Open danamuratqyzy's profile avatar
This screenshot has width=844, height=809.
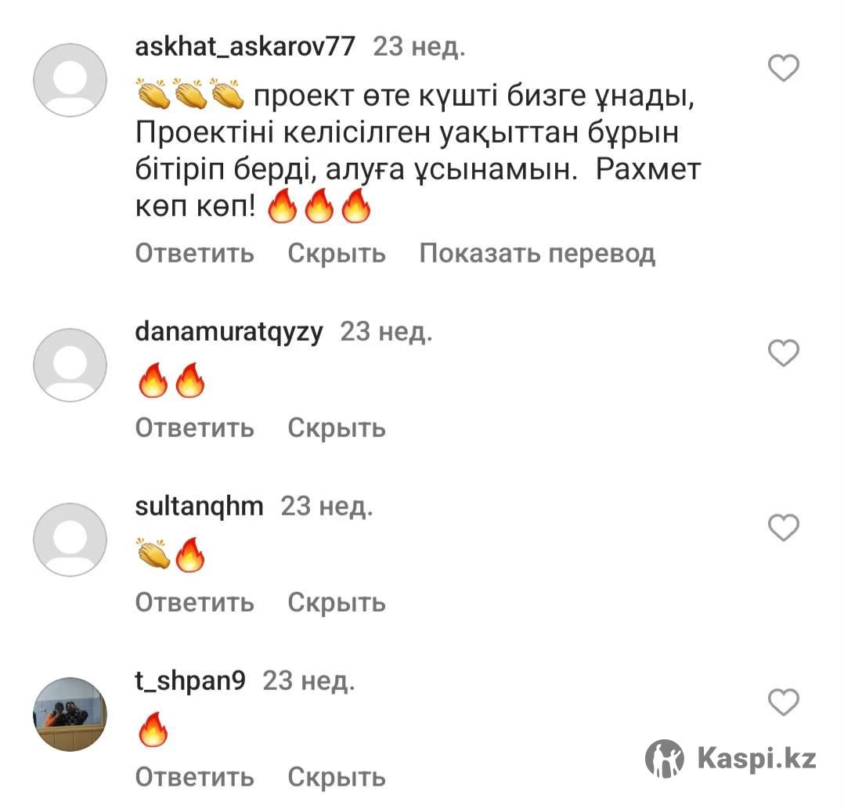pyautogui.click(x=70, y=364)
